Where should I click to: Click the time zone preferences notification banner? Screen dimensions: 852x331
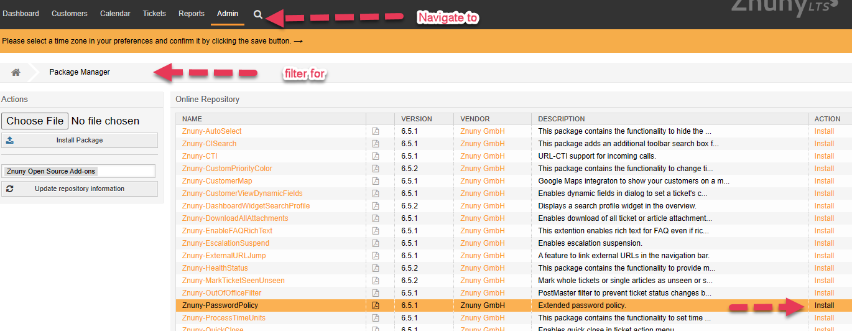(x=152, y=41)
